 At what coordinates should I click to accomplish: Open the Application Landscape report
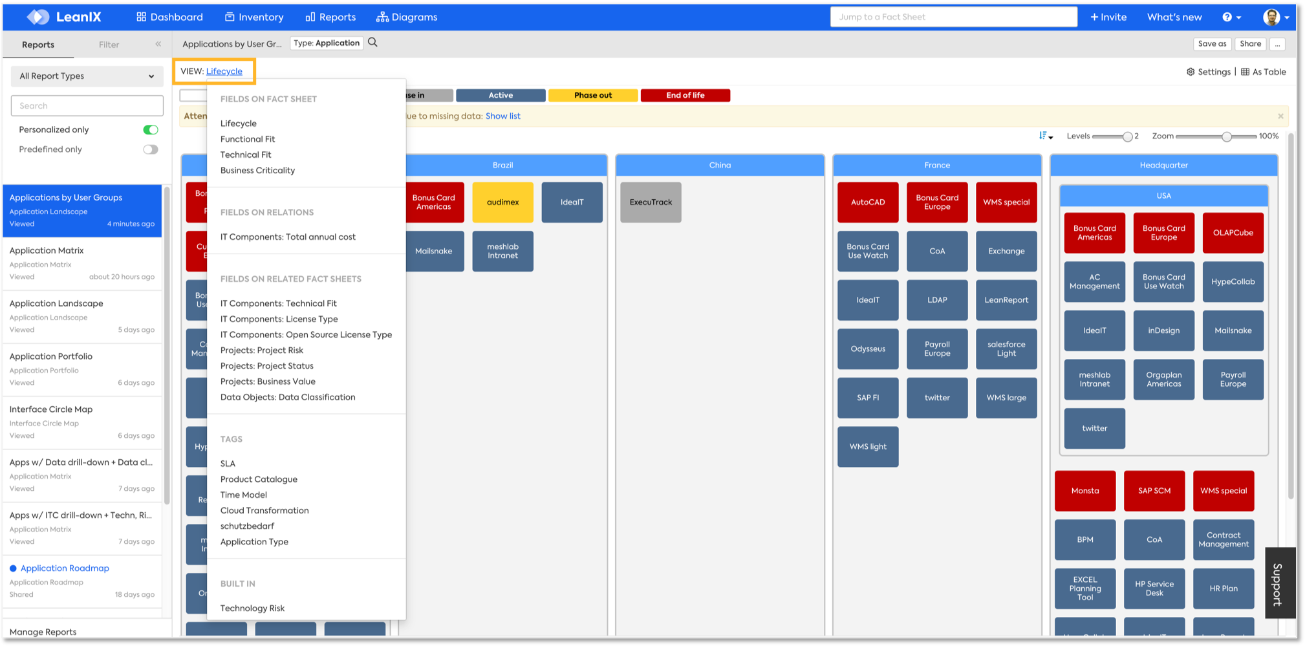pyautogui.click(x=82, y=316)
